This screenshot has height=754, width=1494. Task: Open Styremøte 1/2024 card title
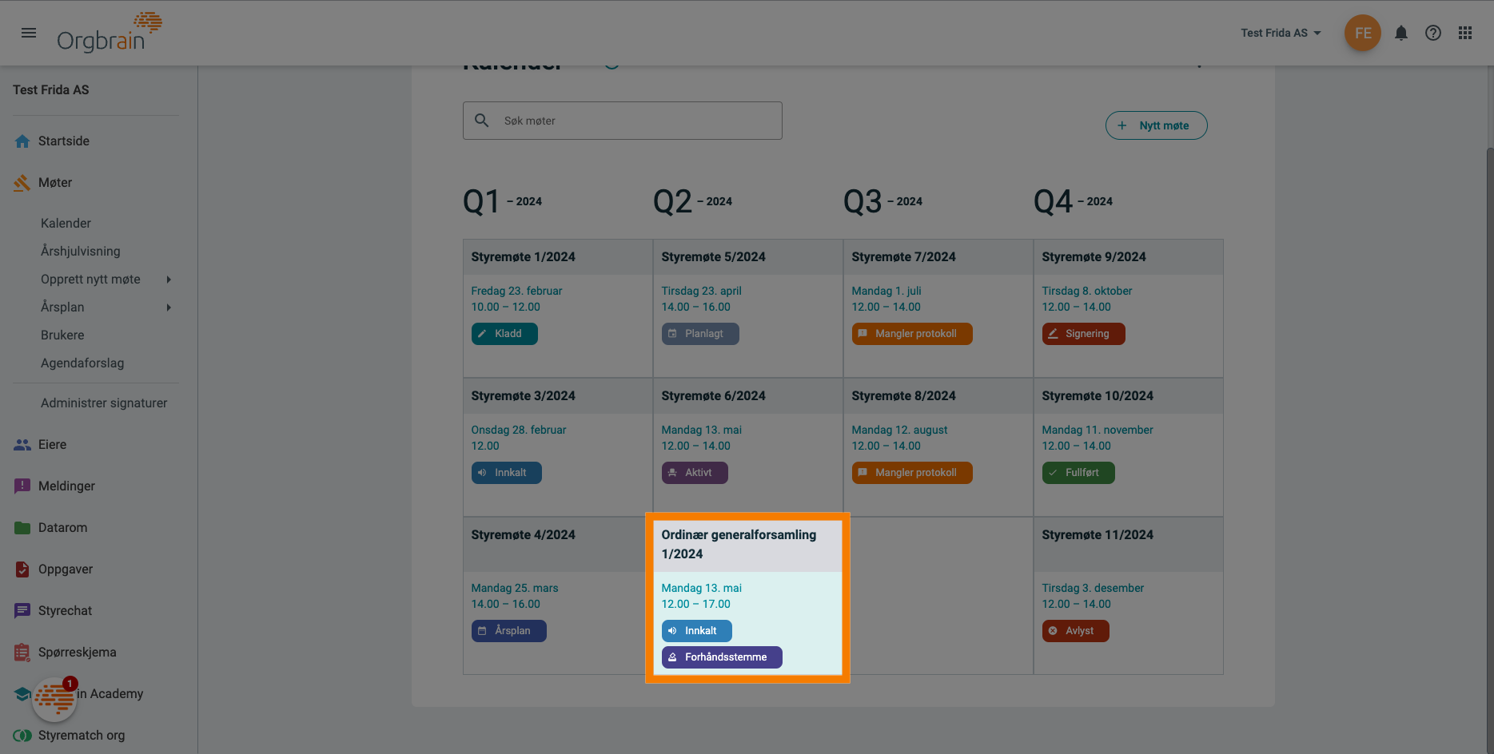tap(524, 257)
